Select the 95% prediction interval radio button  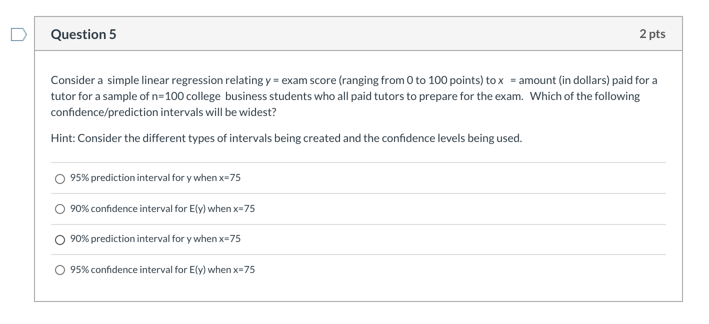click(x=60, y=178)
